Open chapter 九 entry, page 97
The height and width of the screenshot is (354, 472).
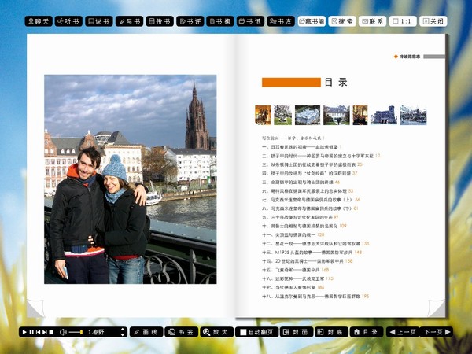(301, 217)
